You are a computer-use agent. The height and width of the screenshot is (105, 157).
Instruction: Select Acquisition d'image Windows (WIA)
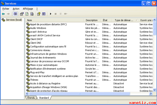[x=48, y=87]
